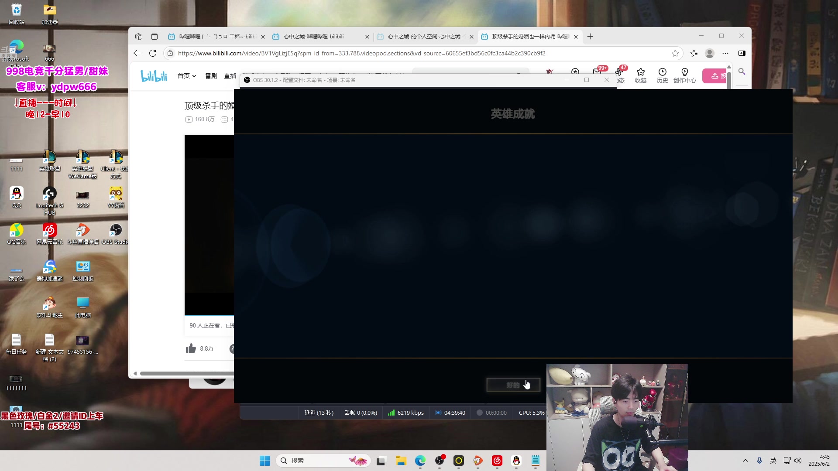This screenshot has width=838, height=471.
Task: Select 此电脑 desktop icon
Action: (x=83, y=307)
